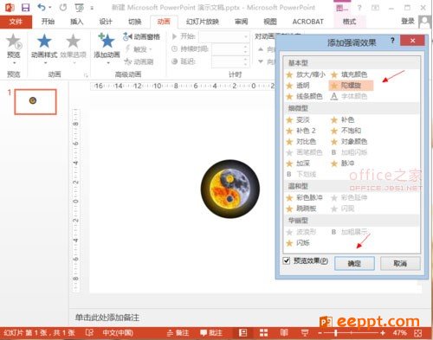
Task: Click the zoom slider handle
Action: [x=336, y=333]
